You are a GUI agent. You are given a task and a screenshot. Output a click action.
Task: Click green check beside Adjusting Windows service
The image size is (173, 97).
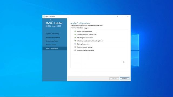tap(75, 38)
